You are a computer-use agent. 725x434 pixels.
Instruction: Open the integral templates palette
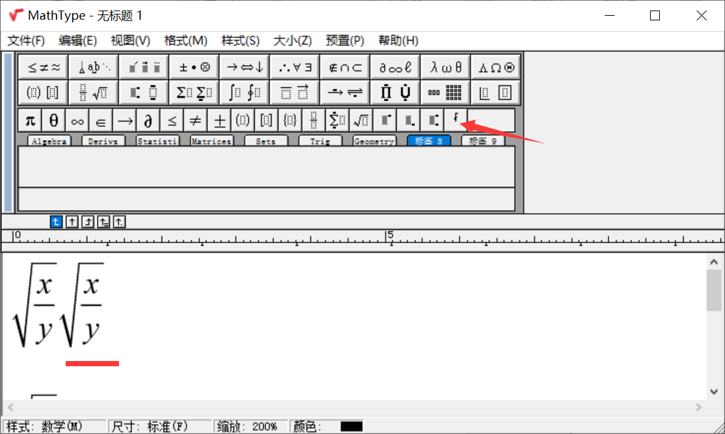coord(245,93)
